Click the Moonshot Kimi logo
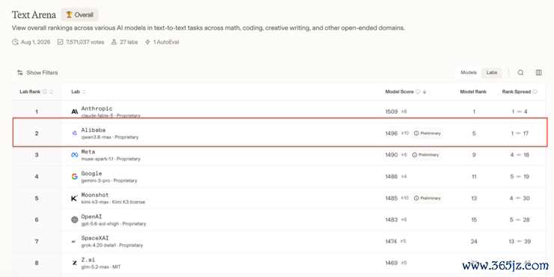The image size is (554, 277). click(x=75, y=198)
